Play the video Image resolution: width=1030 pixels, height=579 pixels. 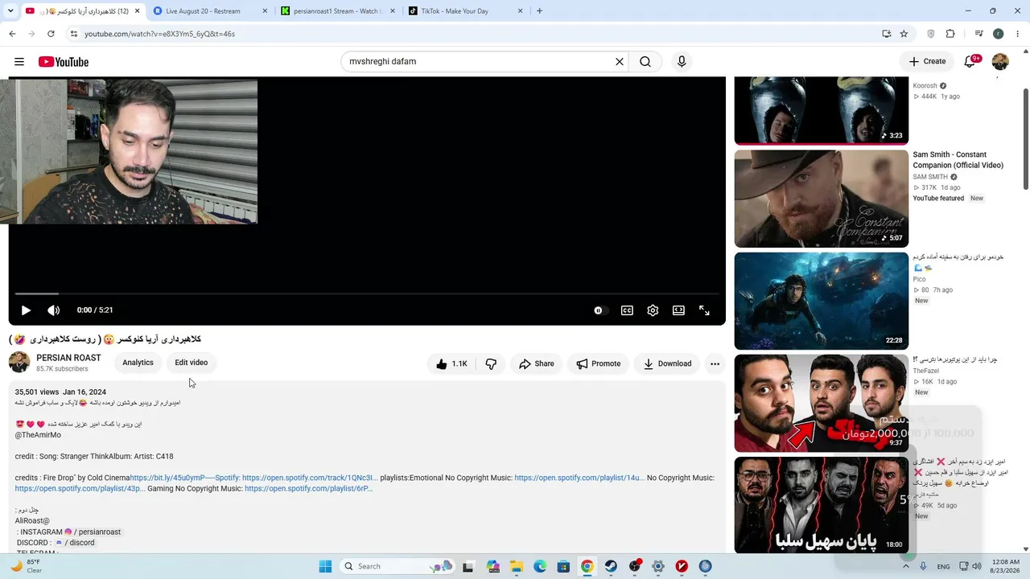coord(26,310)
